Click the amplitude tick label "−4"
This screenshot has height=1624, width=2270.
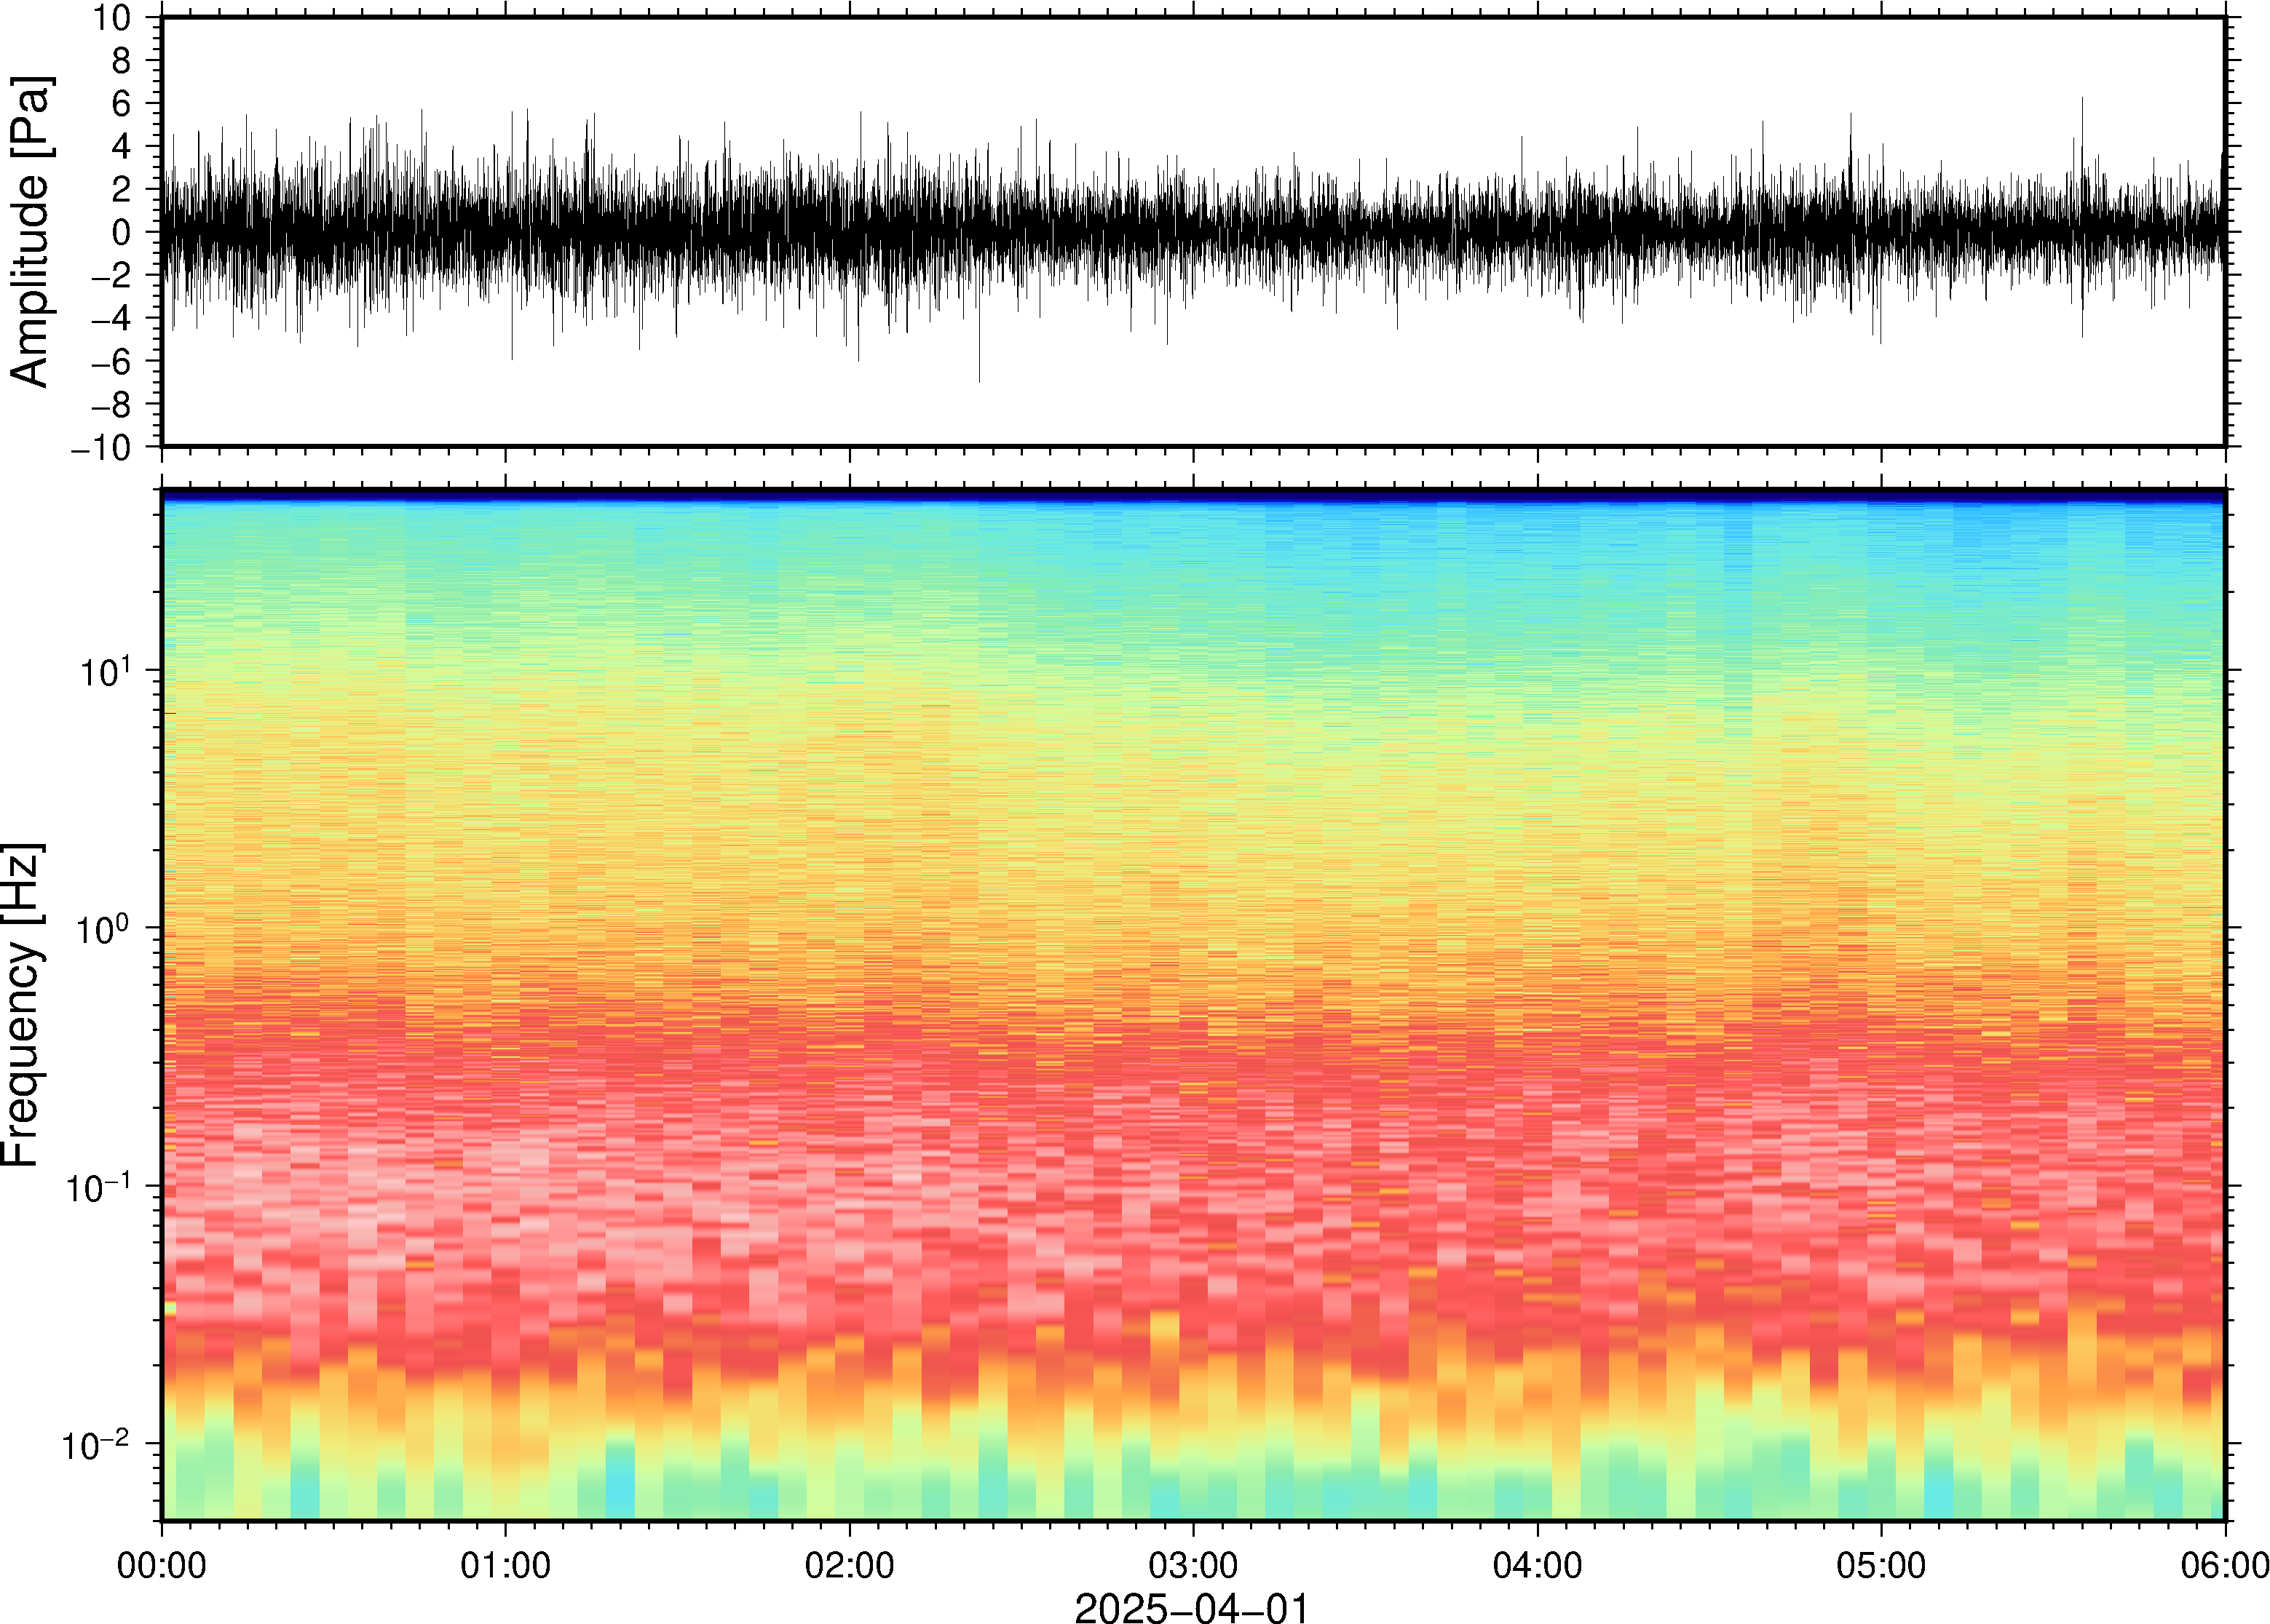pyautogui.click(x=110, y=319)
